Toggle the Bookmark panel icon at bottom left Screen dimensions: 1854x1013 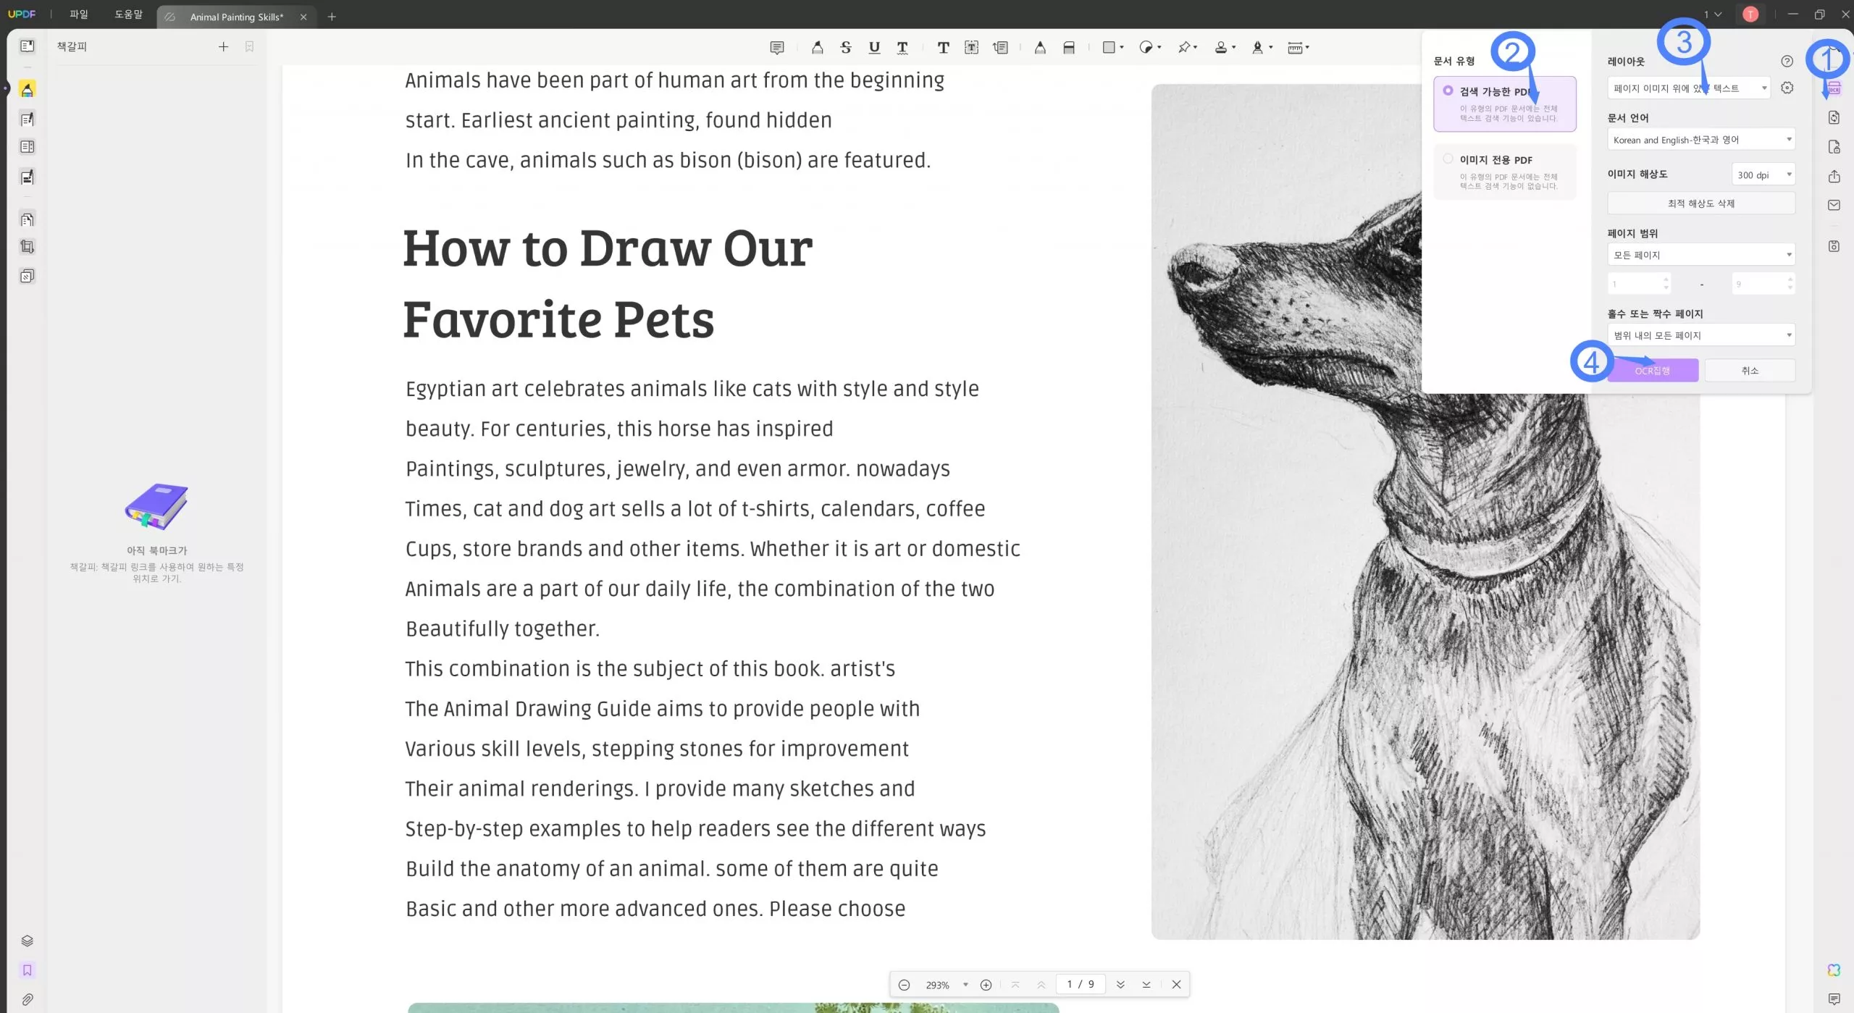coord(27,970)
